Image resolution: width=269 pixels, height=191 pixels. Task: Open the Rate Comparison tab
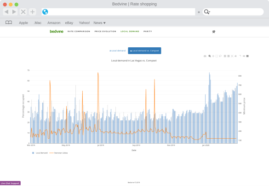tap(79, 31)
